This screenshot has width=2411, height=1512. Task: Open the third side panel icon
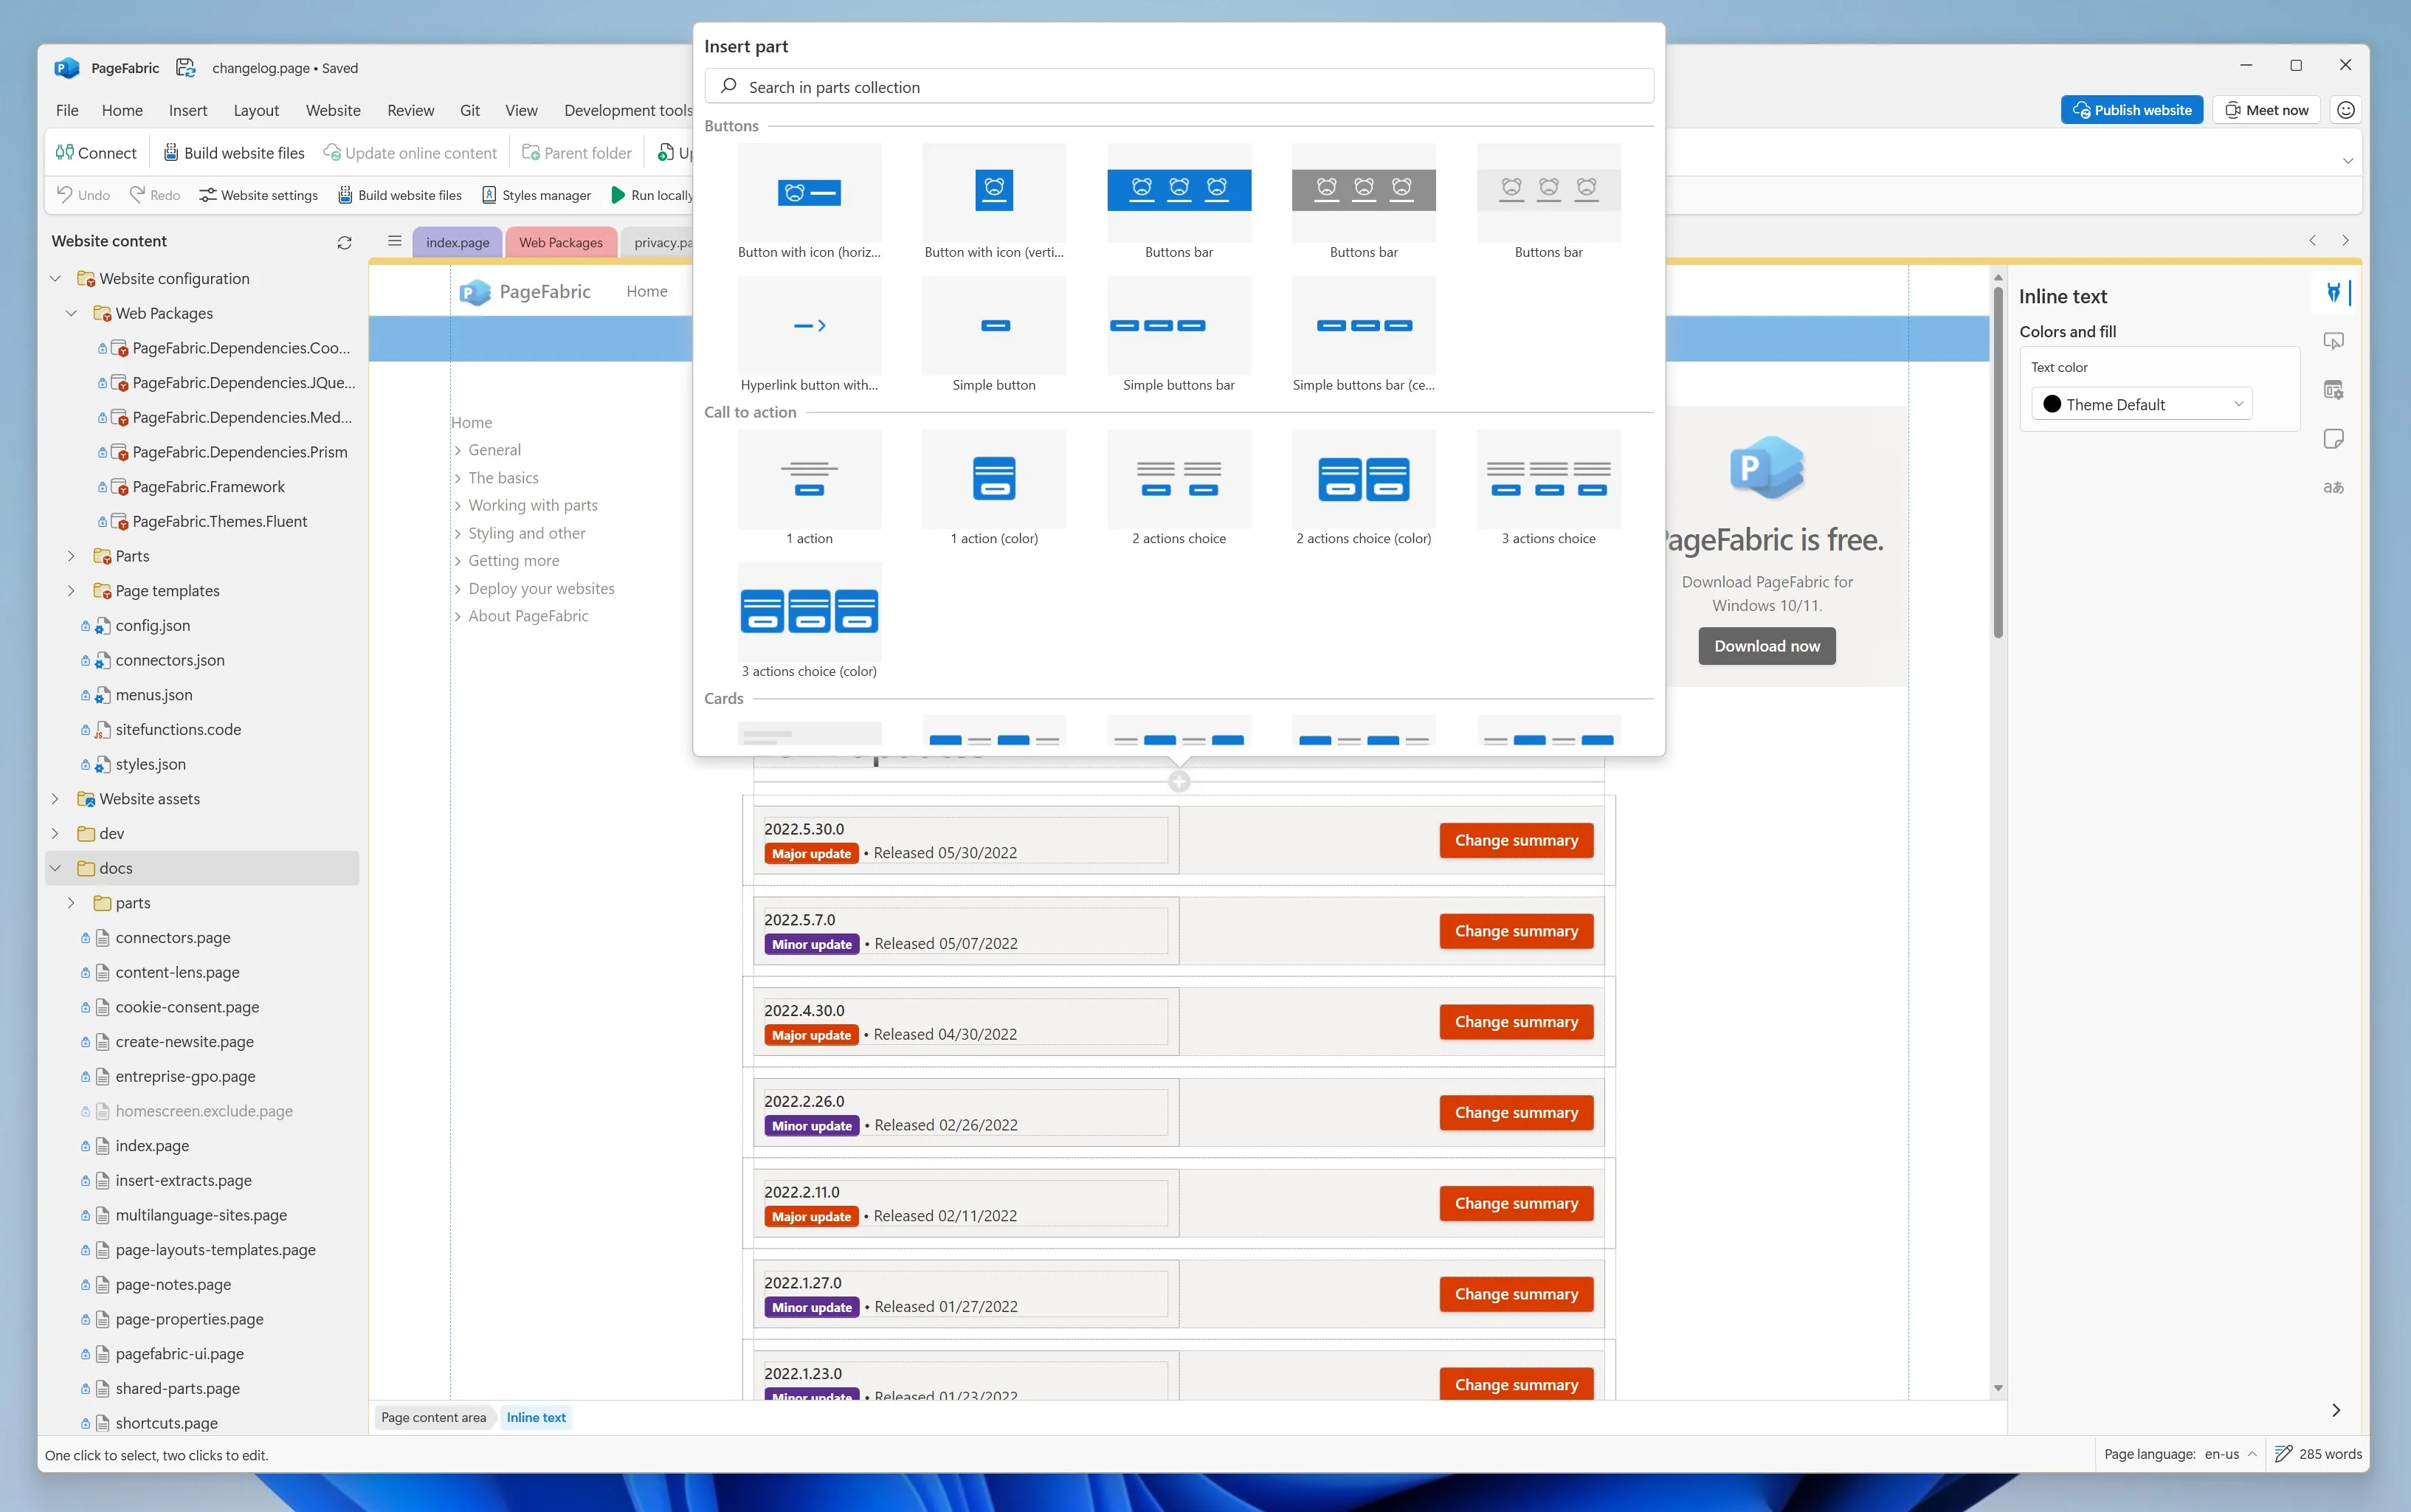coord(2333,390)
